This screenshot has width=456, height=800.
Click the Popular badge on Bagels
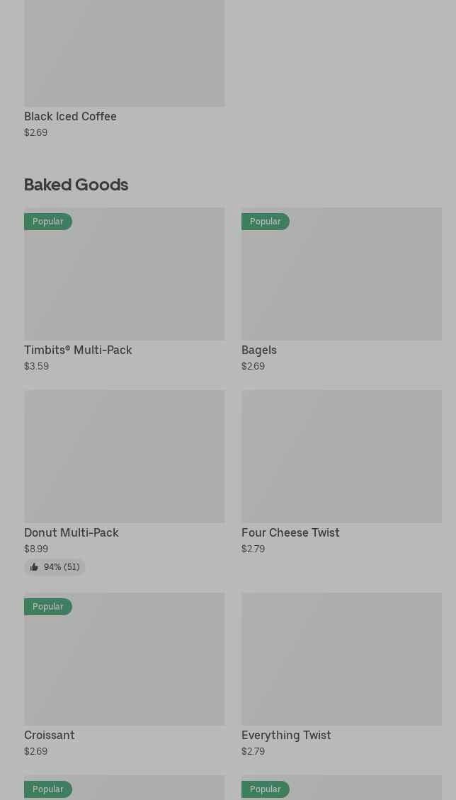266,222
